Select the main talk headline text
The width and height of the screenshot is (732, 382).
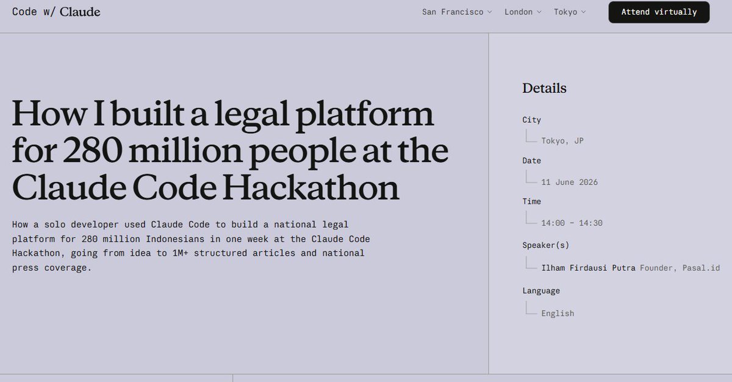pyautogui.click(x=230, y=151)
